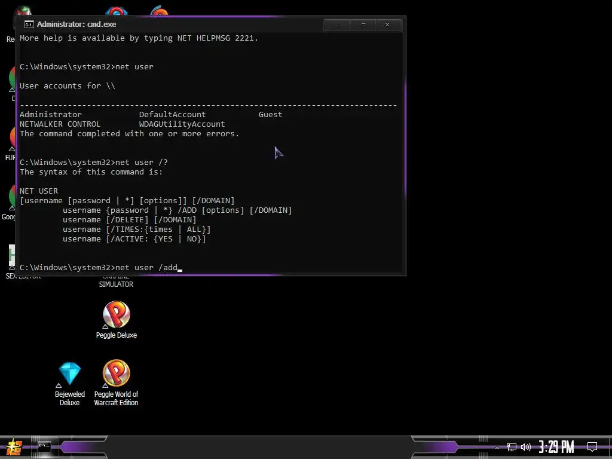
Task: Click the '[/ACTIVE: {YES | NO}]' syntax line
Action: (x=134, y=239)
